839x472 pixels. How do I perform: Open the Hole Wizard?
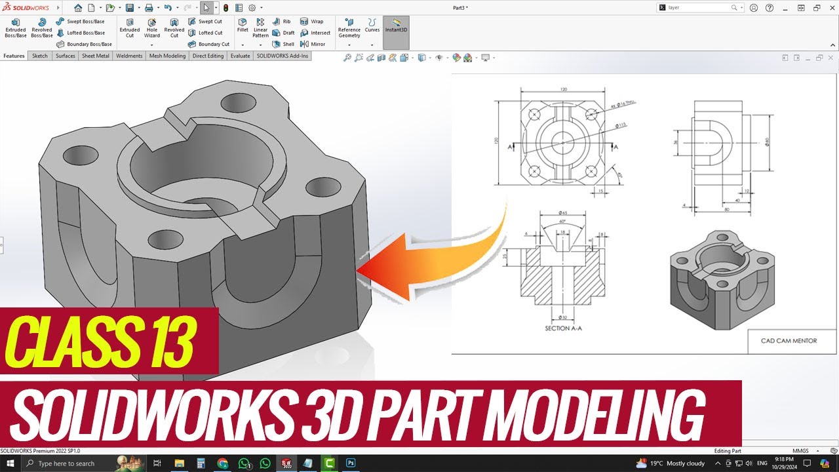152,28
